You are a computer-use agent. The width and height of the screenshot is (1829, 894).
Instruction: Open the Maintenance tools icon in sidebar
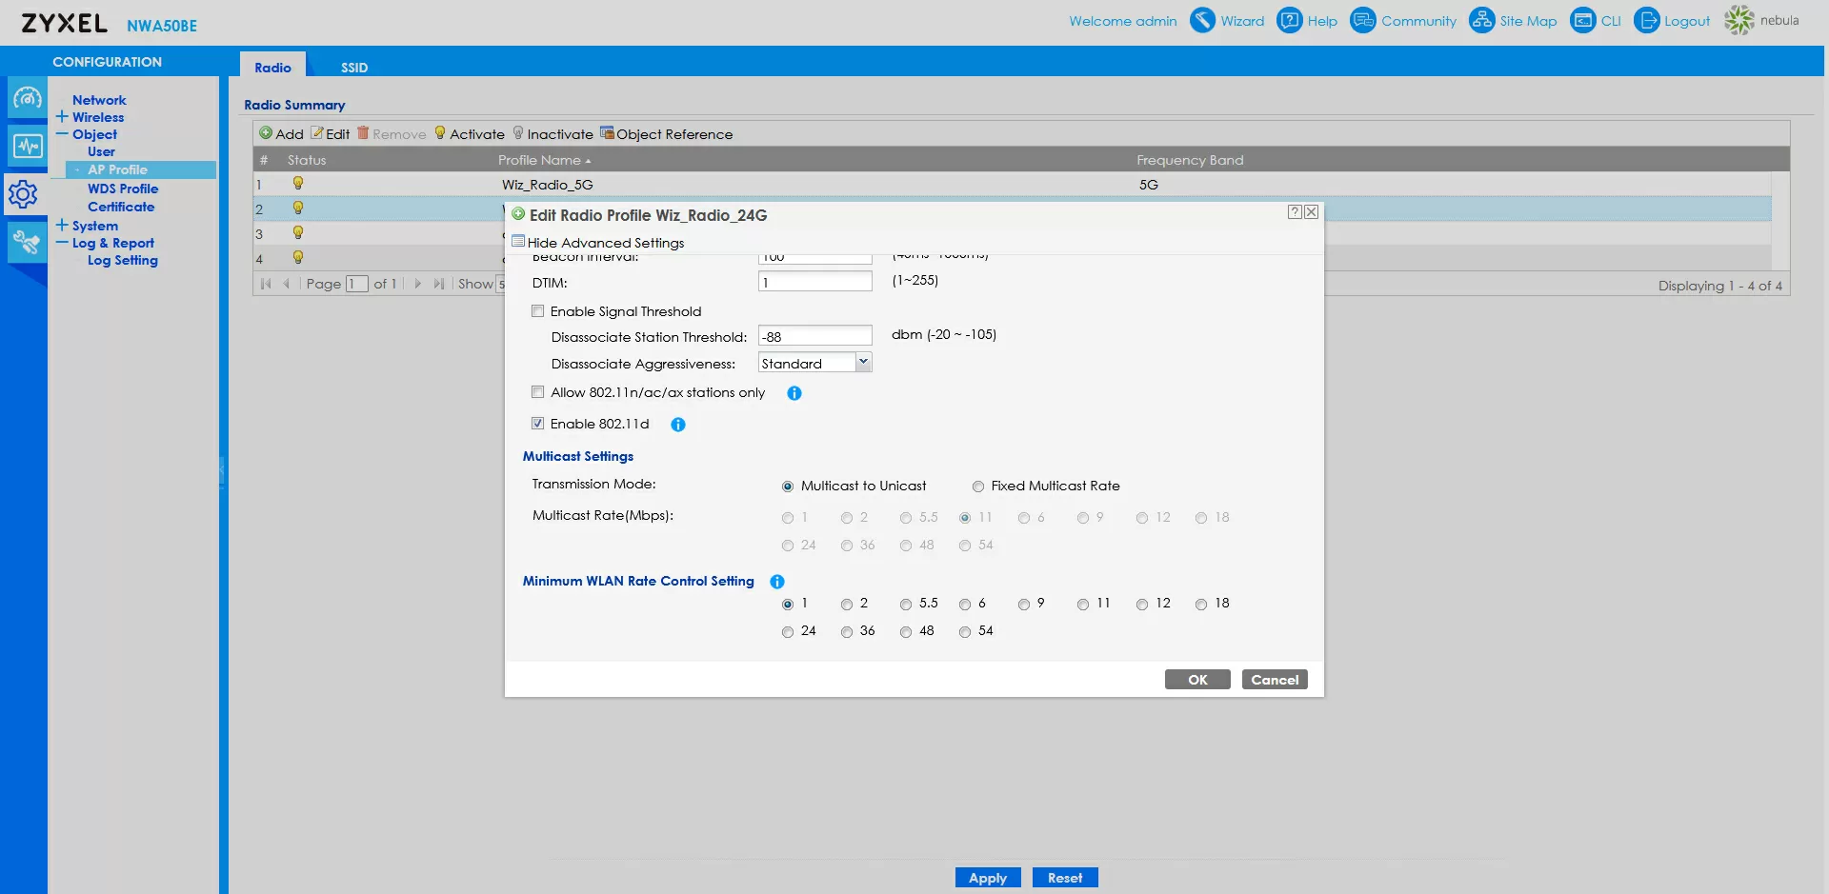tap(27, 242)
